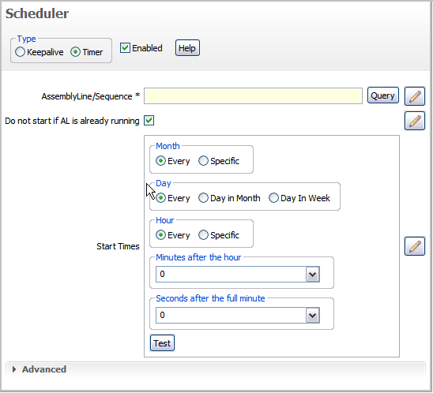The image size is (433, 393).
Task: Select the Timer type radio button
Action: 75,52
